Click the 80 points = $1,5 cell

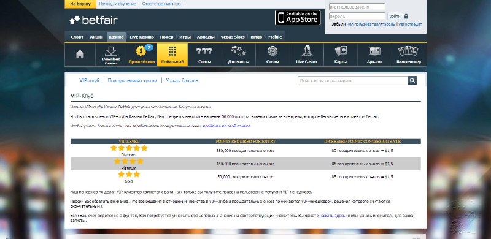pos(362,151)
